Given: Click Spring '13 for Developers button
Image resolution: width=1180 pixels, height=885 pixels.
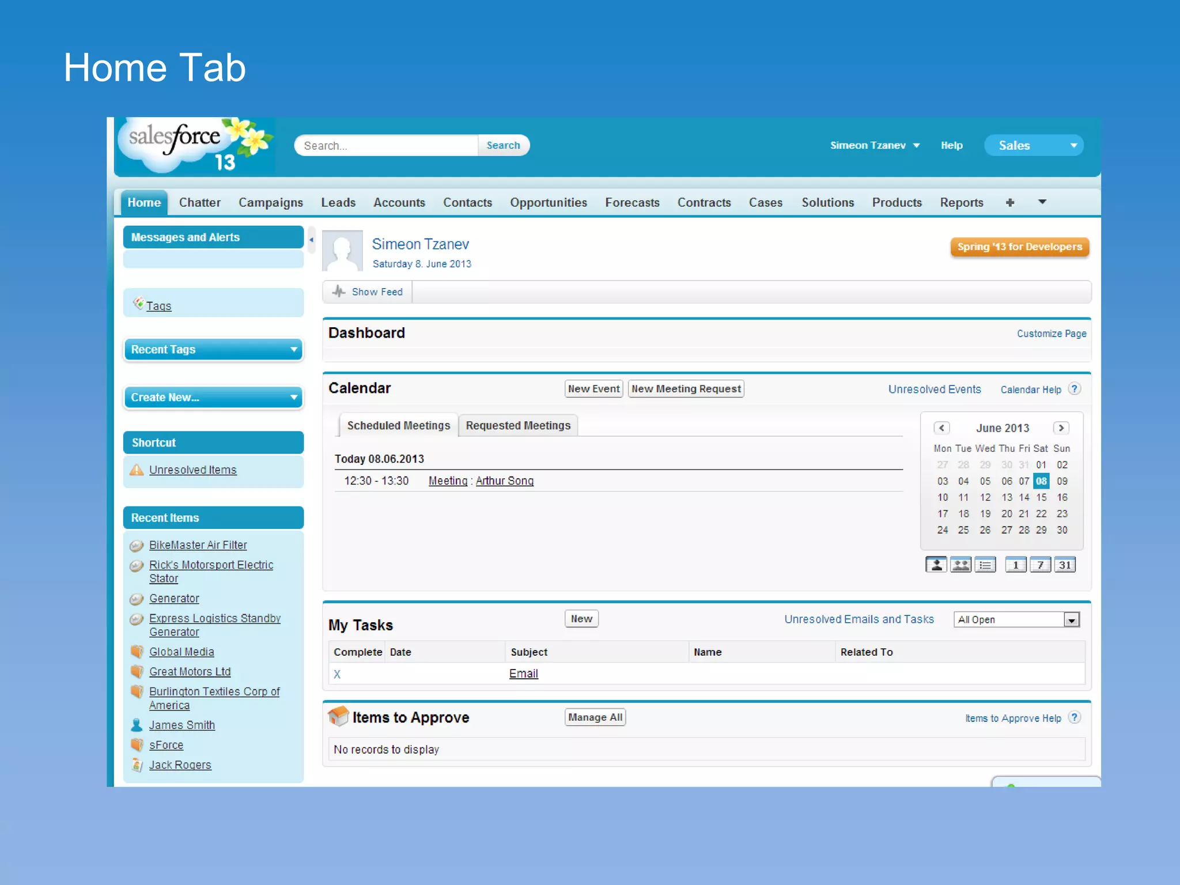Looking at the screenshot, I should (x=1020, y=247).
